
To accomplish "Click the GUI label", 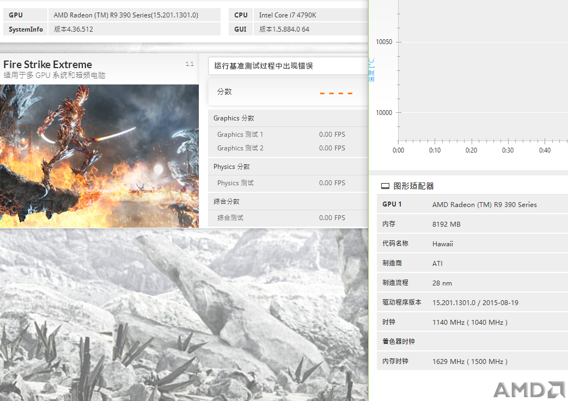I will pyautogui.click(x=241, y=29).
